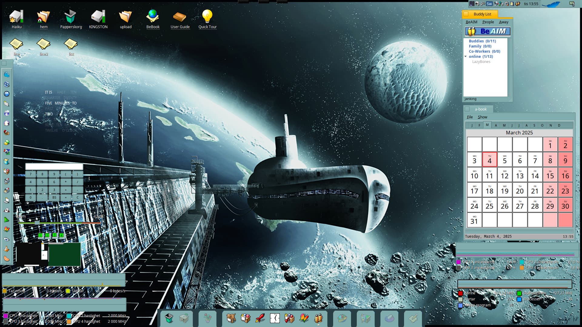Viewport: 582px width, 327px height.
Task: Open the BeAIM two-figures icon in dock
Action: (318, 318)
